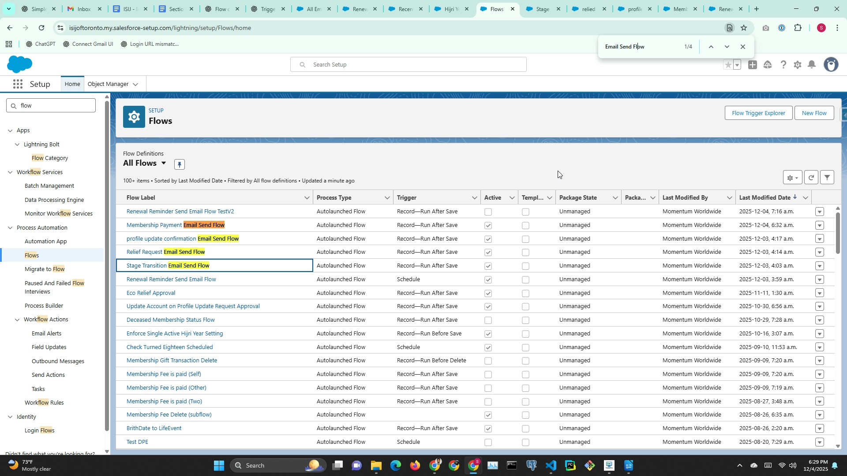Toggle Template checkbox for Deceased Membership Status Flow
847x476 pixels.
[x=525, y=320]
